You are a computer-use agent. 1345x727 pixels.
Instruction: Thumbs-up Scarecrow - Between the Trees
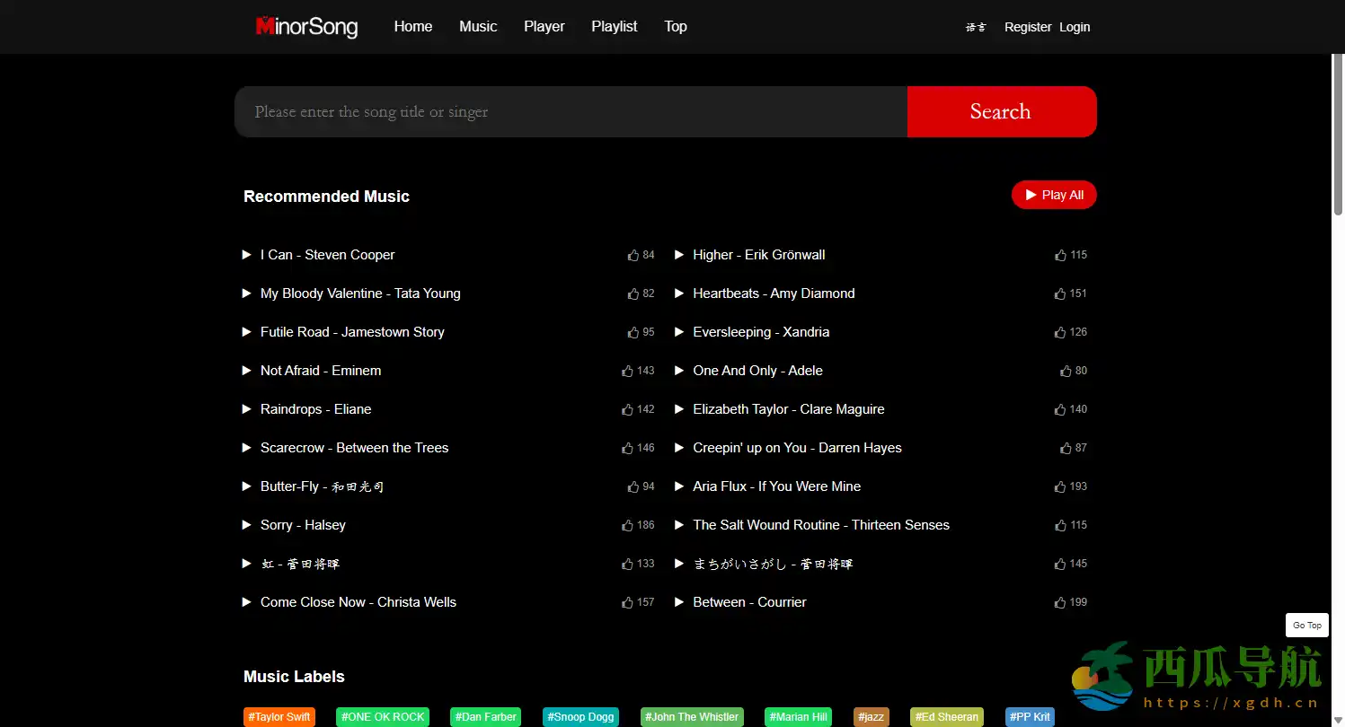pyautogui.click(x=627, y=448)
